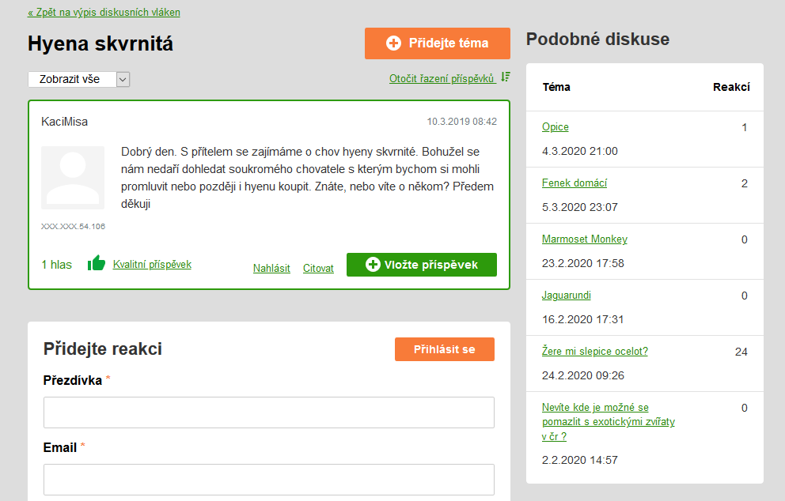Open 'Žere mi slepice ocelot?' discussion

tap(595, 352)
